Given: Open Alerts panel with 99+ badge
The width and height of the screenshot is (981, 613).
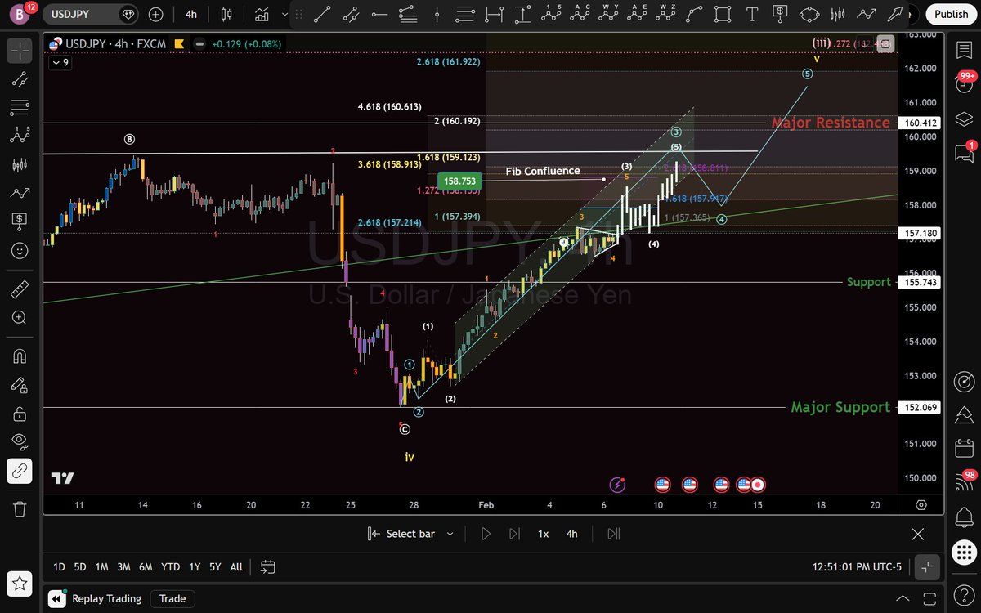Looking at the screenshot, I should click(x=964, y=84).
